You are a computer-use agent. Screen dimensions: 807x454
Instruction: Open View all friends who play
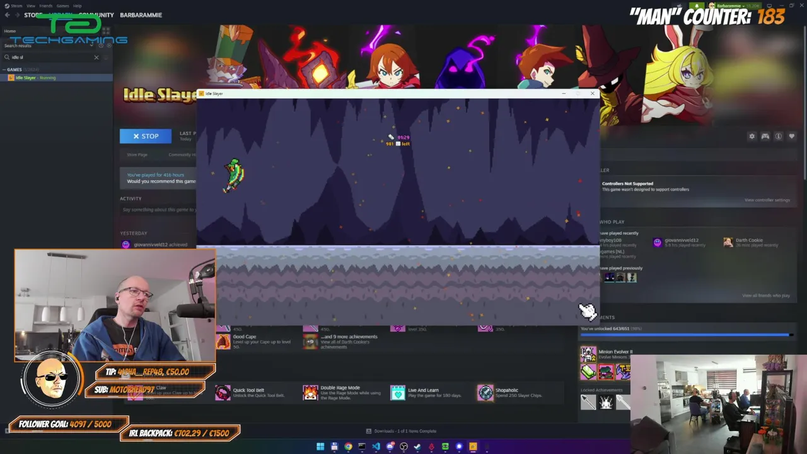765,295
